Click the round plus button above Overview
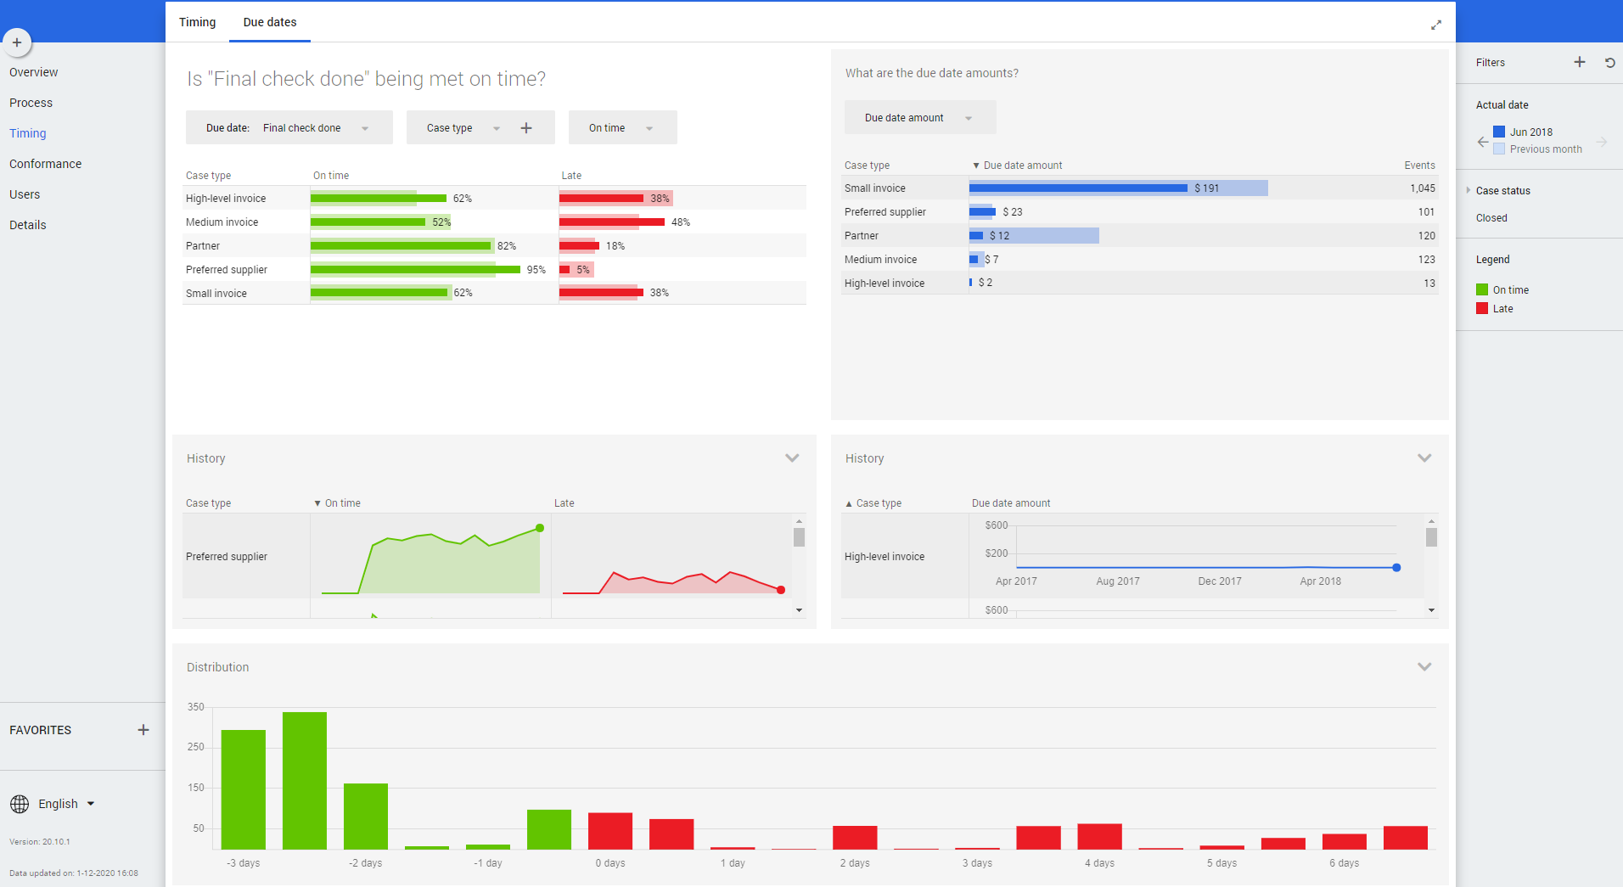The height and width of the screenshot is (887, 1623). (17, 42)
